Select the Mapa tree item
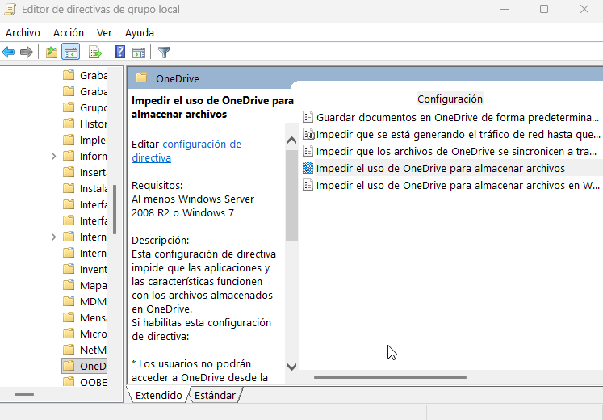This screenshot has height=420, width=603. point(93,285)
